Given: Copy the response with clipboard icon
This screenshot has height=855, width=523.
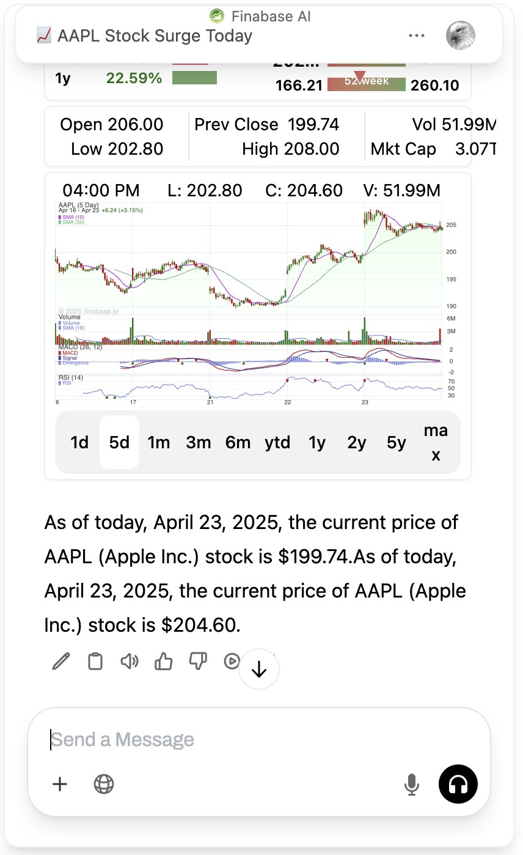Looking at the screenshot, I should coord(95,661).
